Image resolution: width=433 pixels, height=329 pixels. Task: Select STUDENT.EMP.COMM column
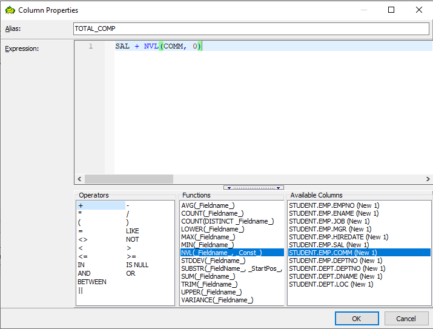359,253
